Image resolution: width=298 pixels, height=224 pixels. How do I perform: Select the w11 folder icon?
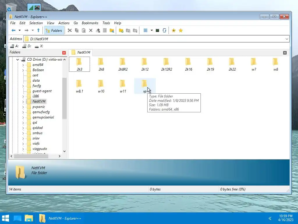tap(123, 86)
